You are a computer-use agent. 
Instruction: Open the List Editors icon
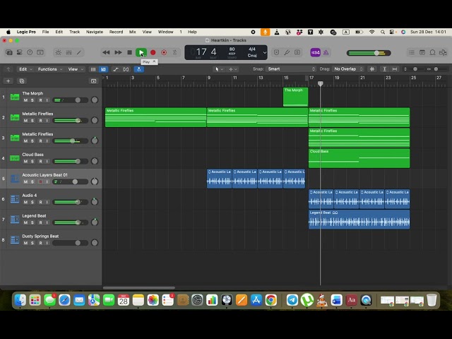[412, 52]
